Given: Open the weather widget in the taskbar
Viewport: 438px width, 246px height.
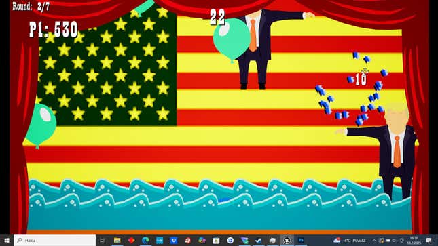Looking at the screenshot, I should tap(349, 240).
